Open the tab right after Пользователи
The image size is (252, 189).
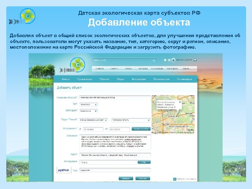184,79
